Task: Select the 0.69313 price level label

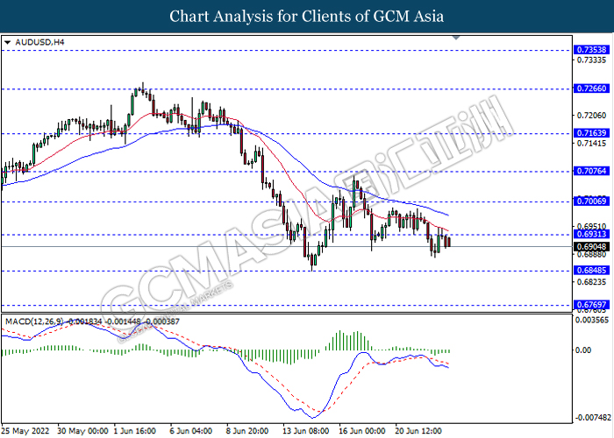Action: [x=591, y=234]
